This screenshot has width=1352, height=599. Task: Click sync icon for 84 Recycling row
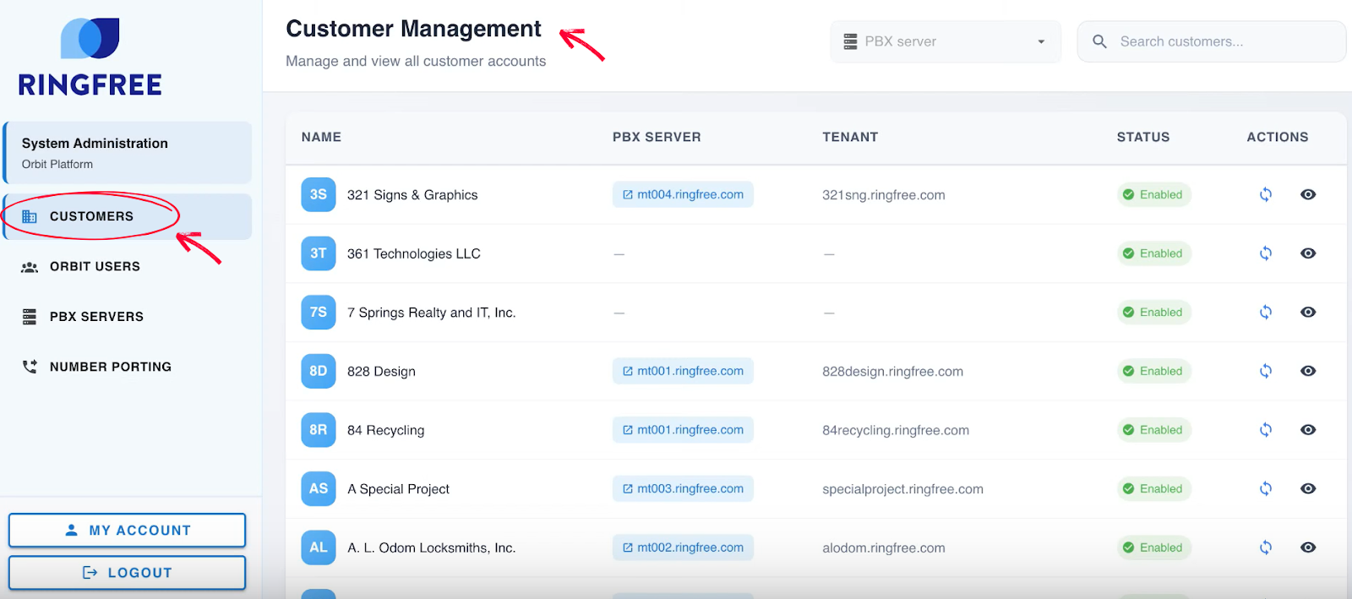[1265, 430]
